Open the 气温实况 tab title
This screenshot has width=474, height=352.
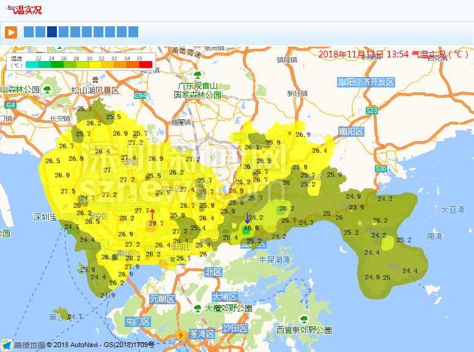24,10
